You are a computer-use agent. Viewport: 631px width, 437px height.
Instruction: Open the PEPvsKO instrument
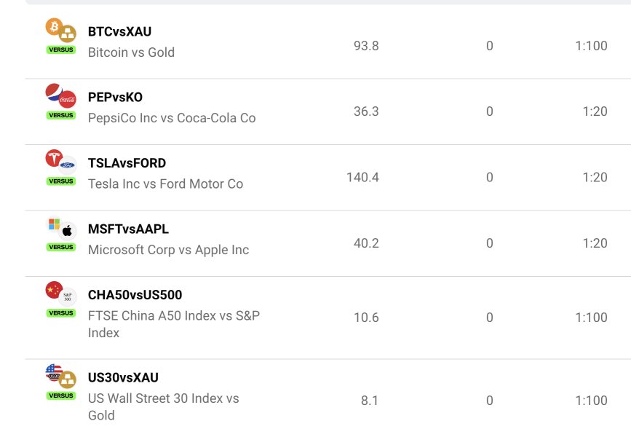(115, 97)
